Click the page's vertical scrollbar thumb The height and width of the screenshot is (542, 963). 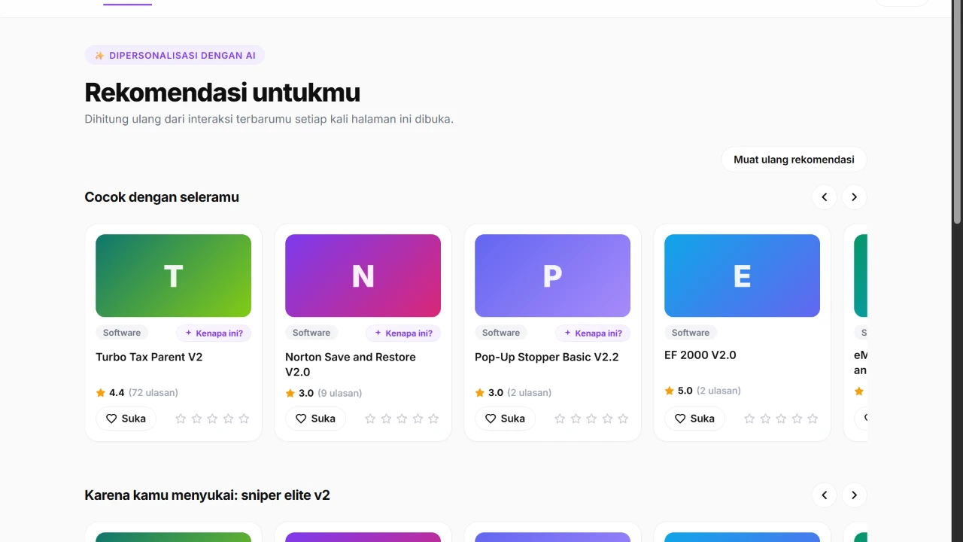point(957,111)
